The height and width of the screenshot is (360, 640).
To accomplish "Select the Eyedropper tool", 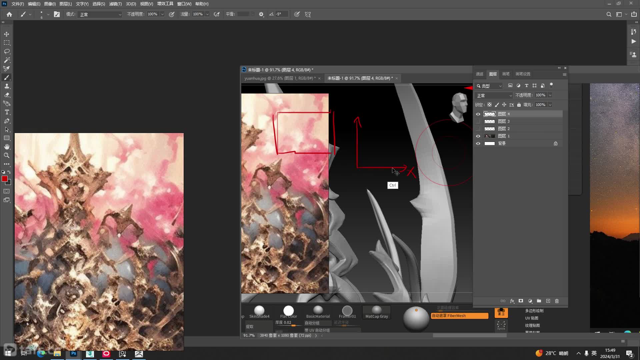I will [x=7, y=69].
